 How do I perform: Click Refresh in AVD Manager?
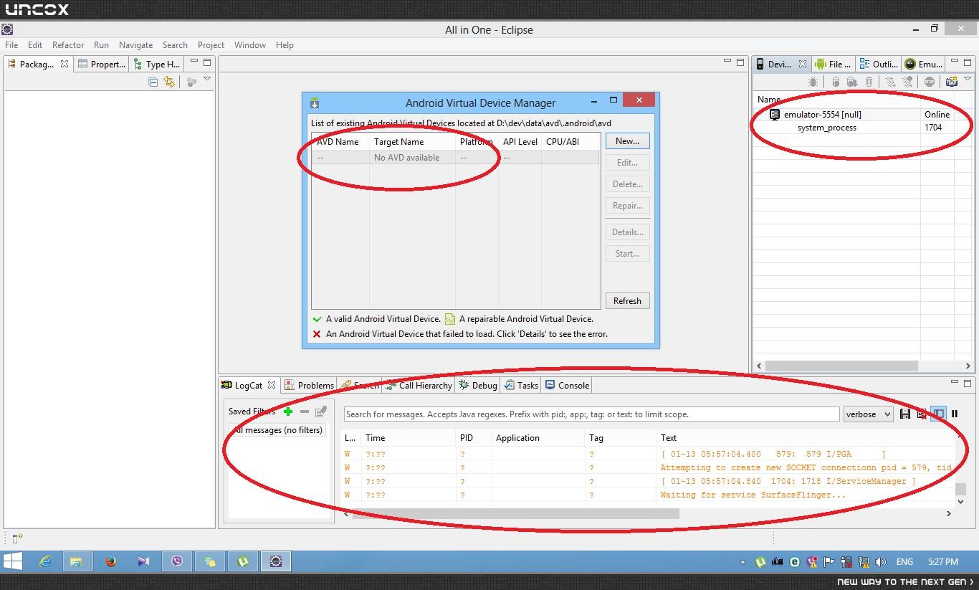[627, 301]
